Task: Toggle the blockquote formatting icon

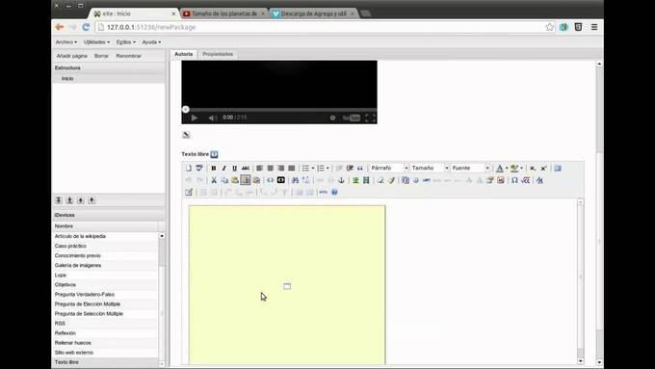Action: pos(360,168)
